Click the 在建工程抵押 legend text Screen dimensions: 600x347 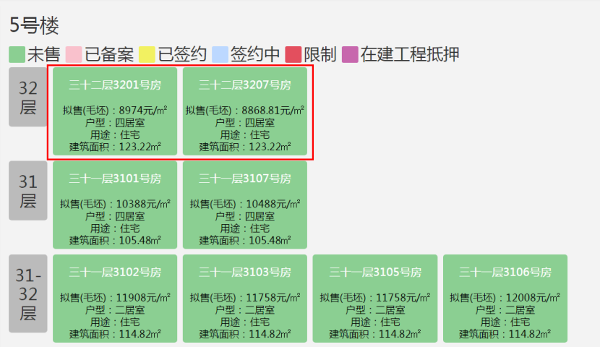(x=410, y=54)
